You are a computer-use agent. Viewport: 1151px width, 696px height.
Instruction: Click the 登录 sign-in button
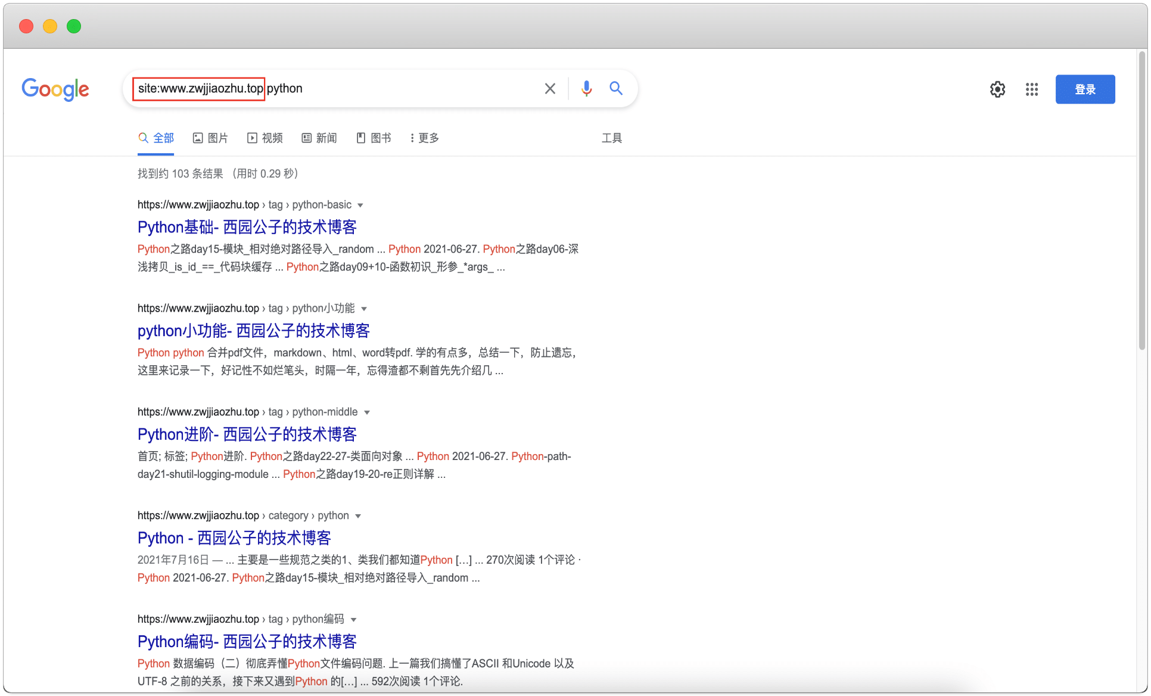[1085, 89]
